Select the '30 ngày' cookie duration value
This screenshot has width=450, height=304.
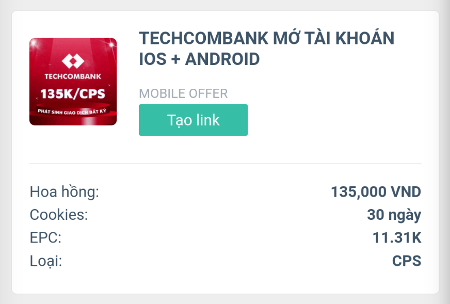tap(394, 215)
